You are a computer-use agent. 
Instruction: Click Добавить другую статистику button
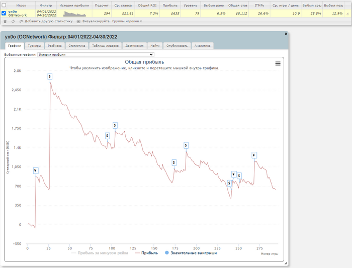pos(46,21)
